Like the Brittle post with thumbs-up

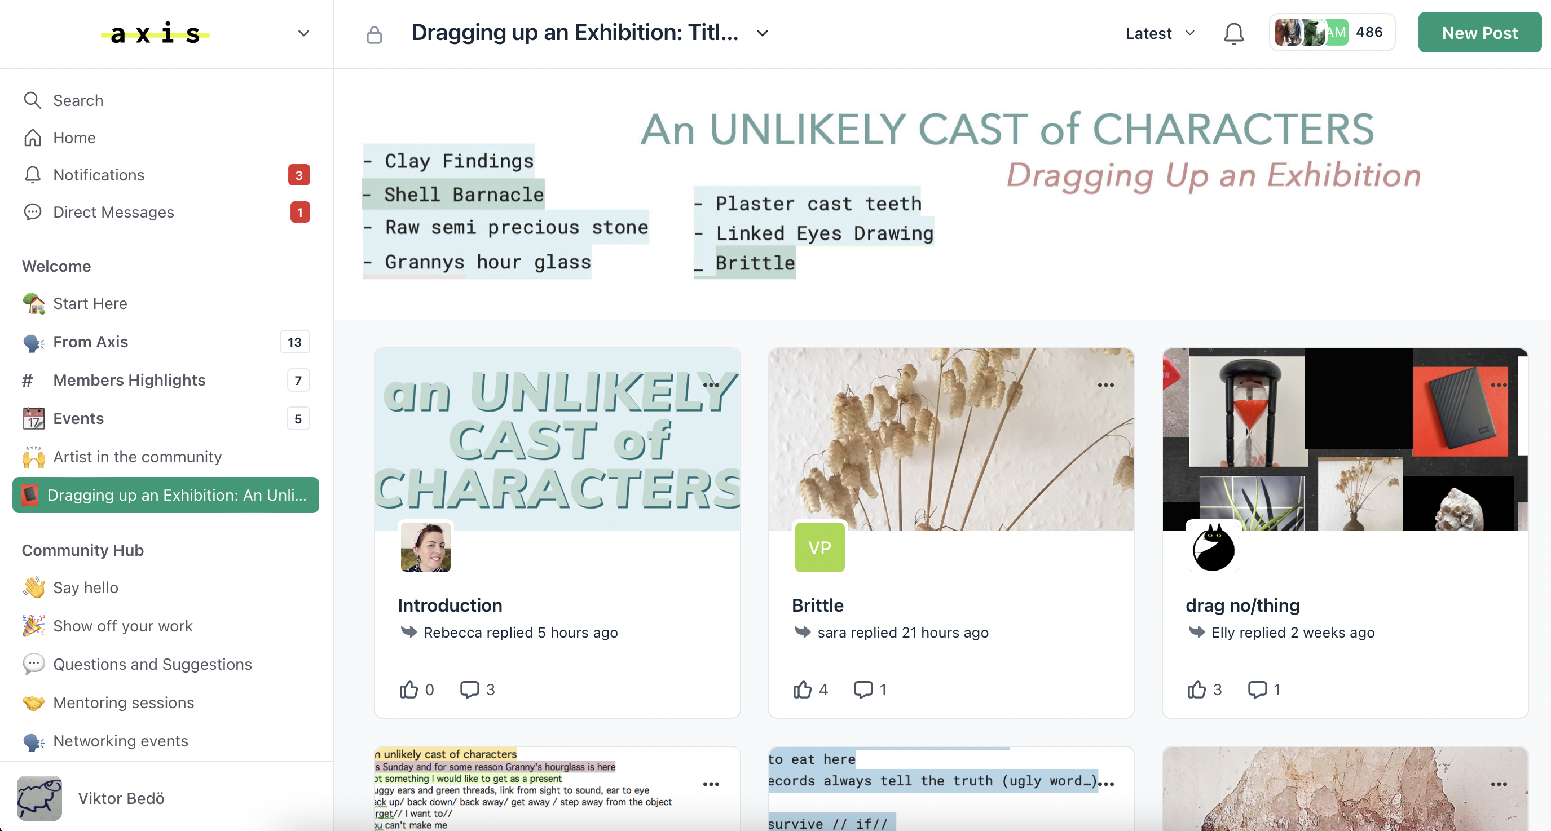click(802, 689)
